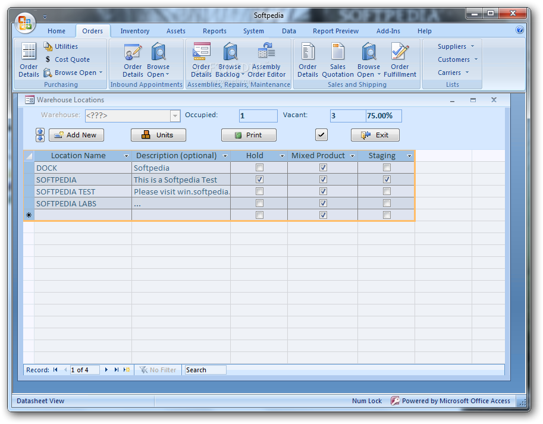Open Assemblies Order Details

(201, 59)
